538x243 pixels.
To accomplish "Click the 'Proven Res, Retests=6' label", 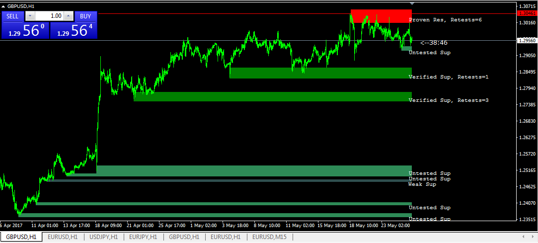I will click(446, 20).
